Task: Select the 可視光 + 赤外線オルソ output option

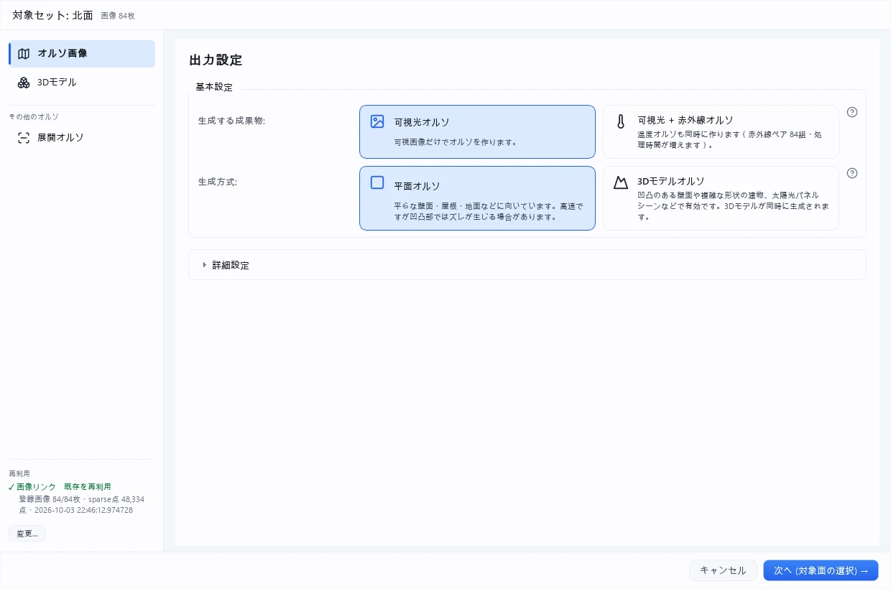Action: [721, 131]
